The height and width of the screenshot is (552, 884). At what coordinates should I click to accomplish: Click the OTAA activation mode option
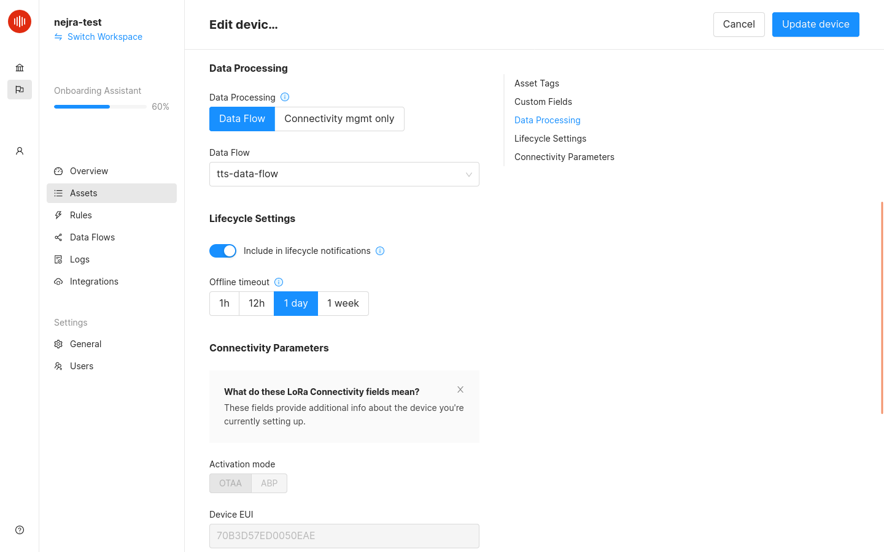click(230, 483)
